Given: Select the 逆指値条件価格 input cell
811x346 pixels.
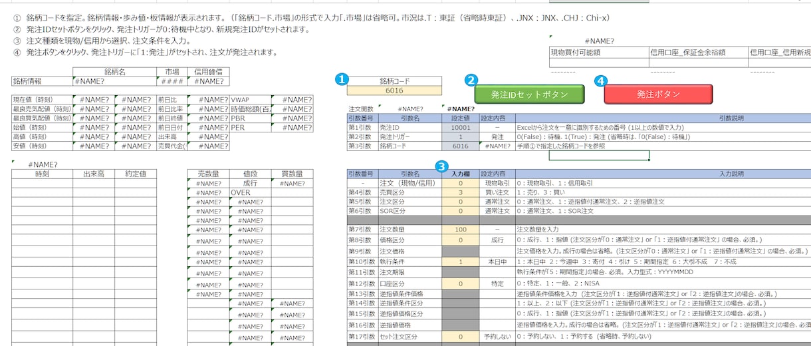Looking at the screenshot, I should tap(460, 293).
